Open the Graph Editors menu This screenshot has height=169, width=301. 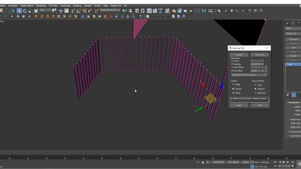27,6
